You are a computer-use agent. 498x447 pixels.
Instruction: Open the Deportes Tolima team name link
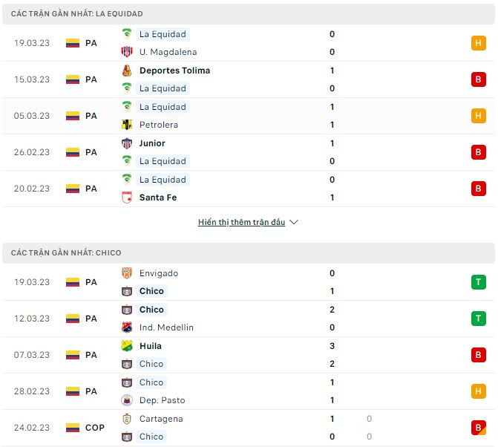coord(174,71)
